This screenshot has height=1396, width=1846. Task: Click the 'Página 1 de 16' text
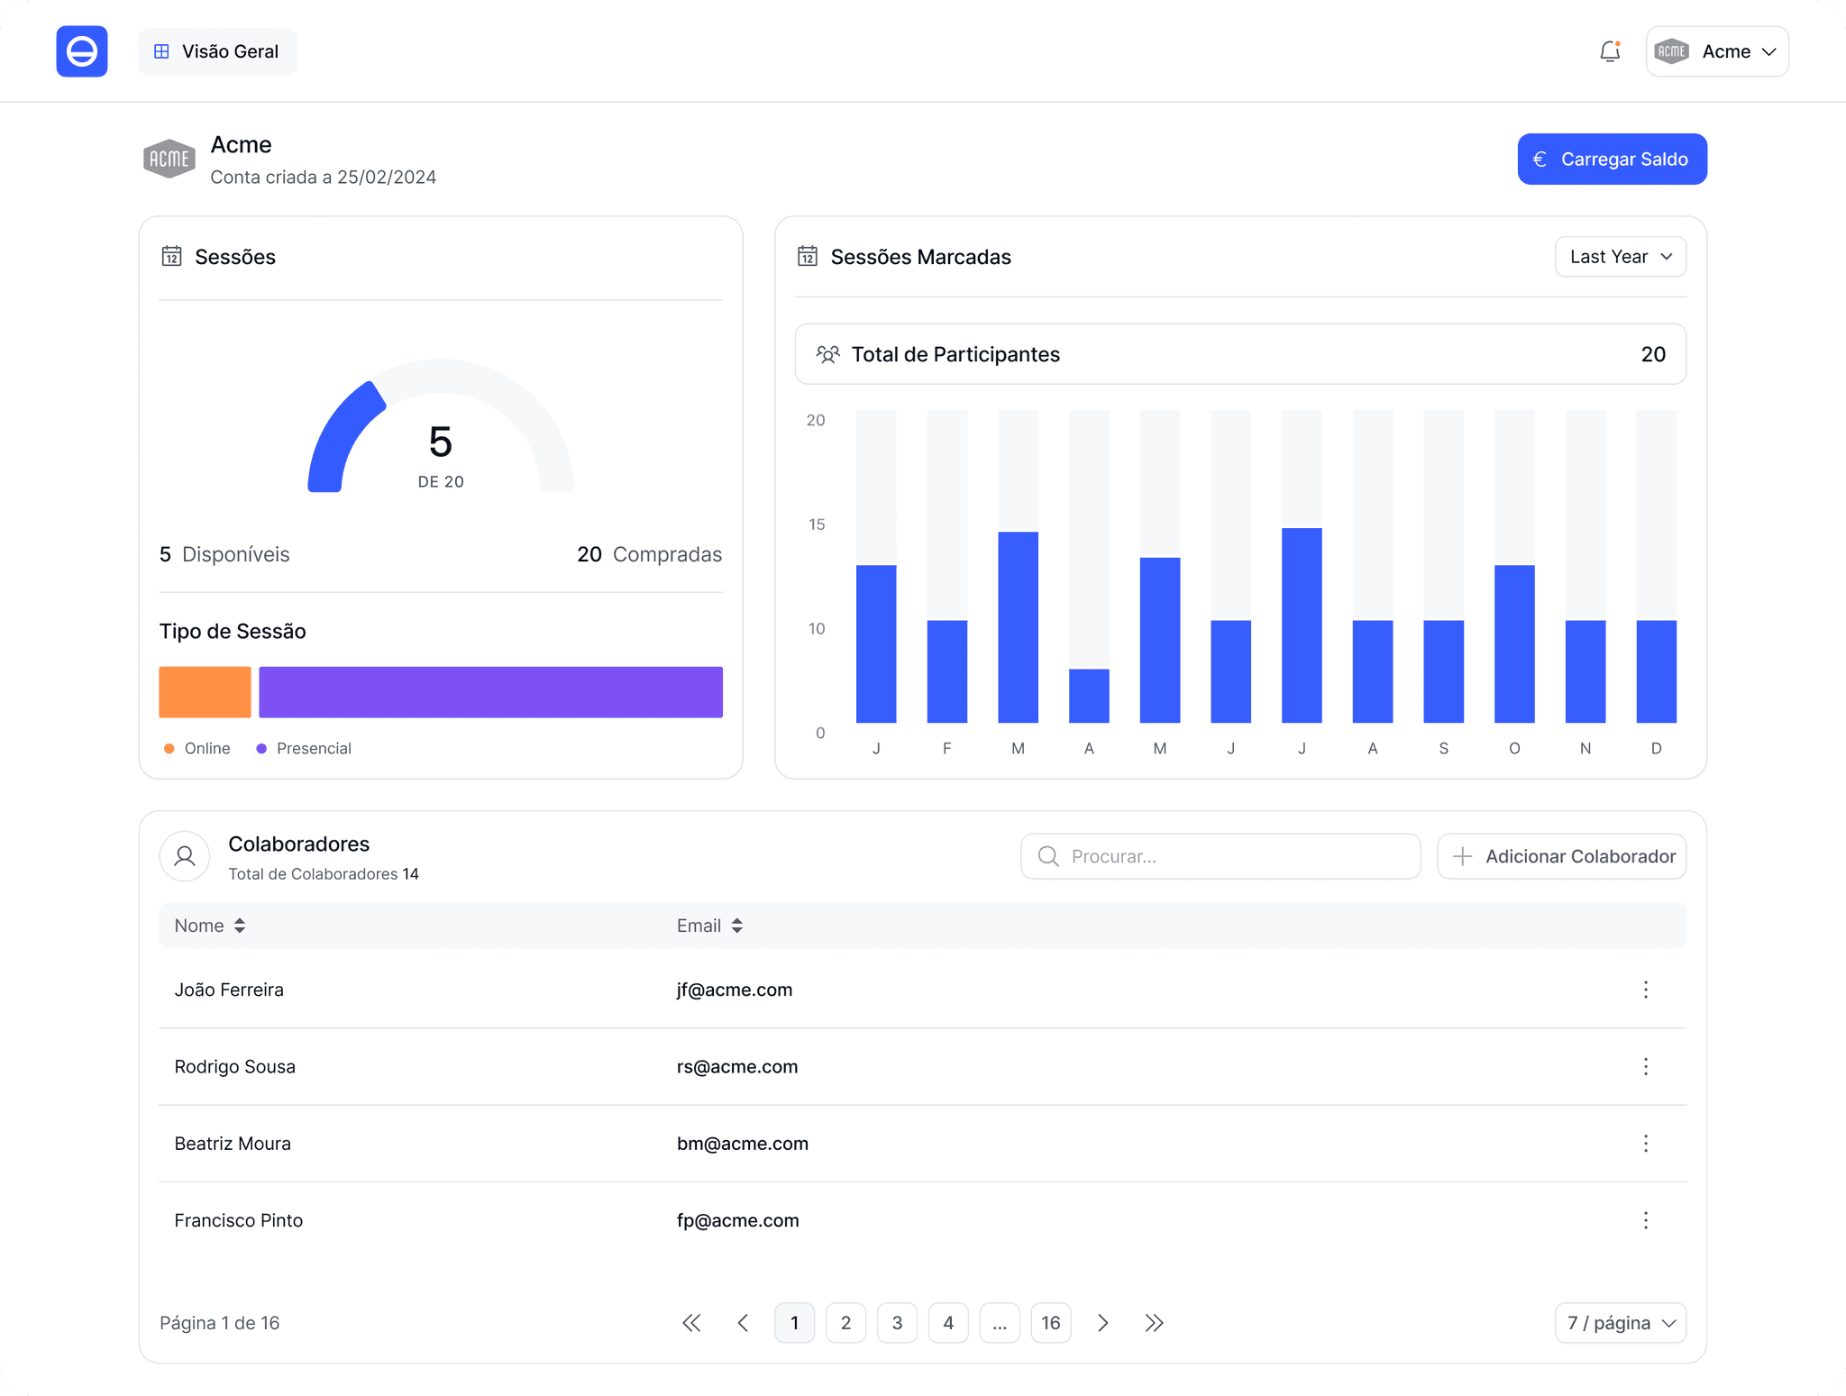point(220,1323)
